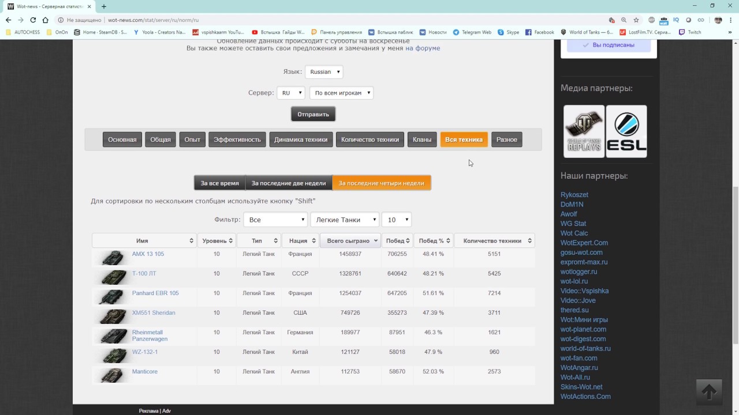Open the Легкие Танки type dropdown
The width and height of the screenshot is (739, 415).
tap(345, 220)
